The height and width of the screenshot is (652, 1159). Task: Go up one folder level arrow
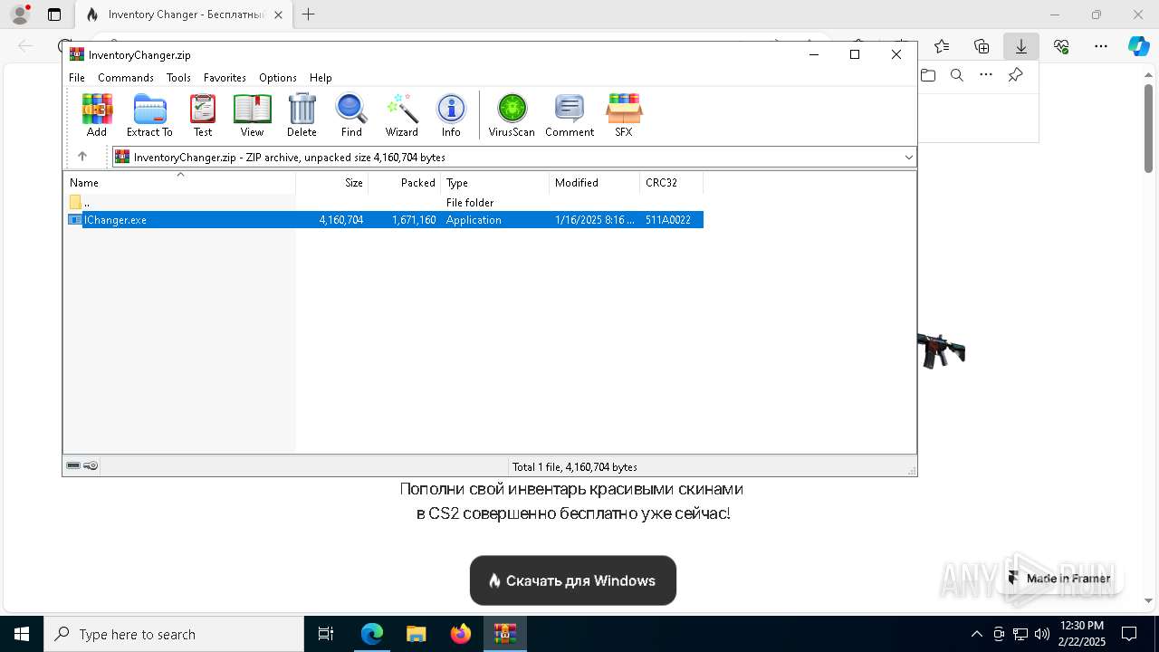(82, 157)
